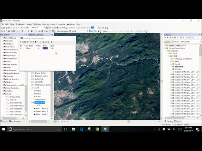Click Delete class icon in Training Sample Manager

[x=33, y=42]
